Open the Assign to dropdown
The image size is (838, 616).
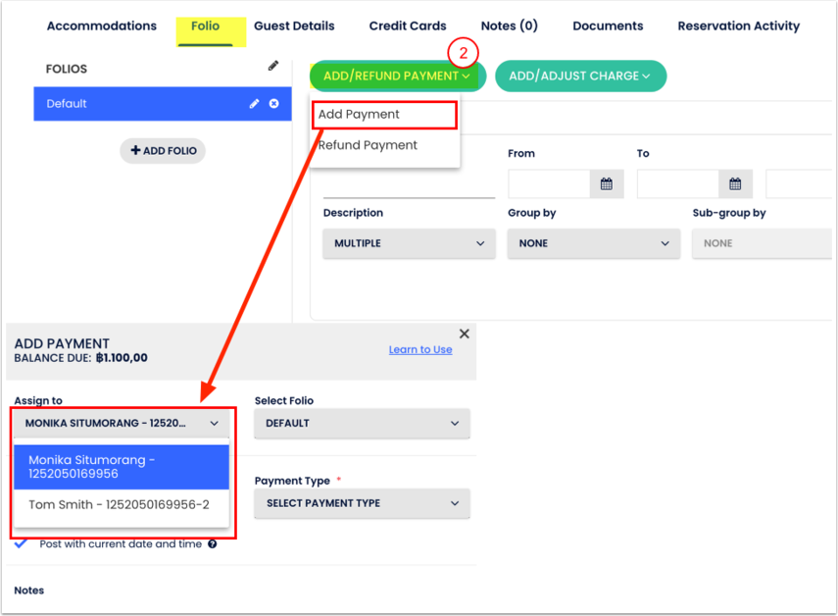122,424
